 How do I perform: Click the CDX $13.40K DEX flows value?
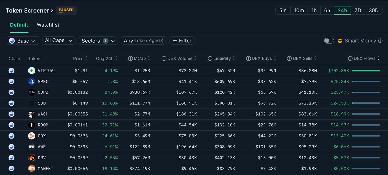[x=340, y=136]
